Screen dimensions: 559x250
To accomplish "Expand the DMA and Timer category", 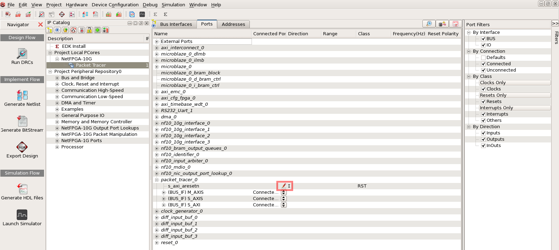I will point(57,103).
